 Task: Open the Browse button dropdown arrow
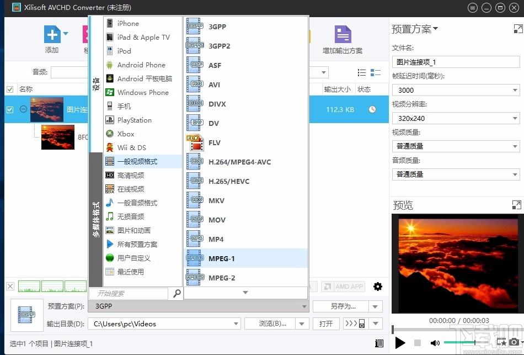[x=302, y=324]
